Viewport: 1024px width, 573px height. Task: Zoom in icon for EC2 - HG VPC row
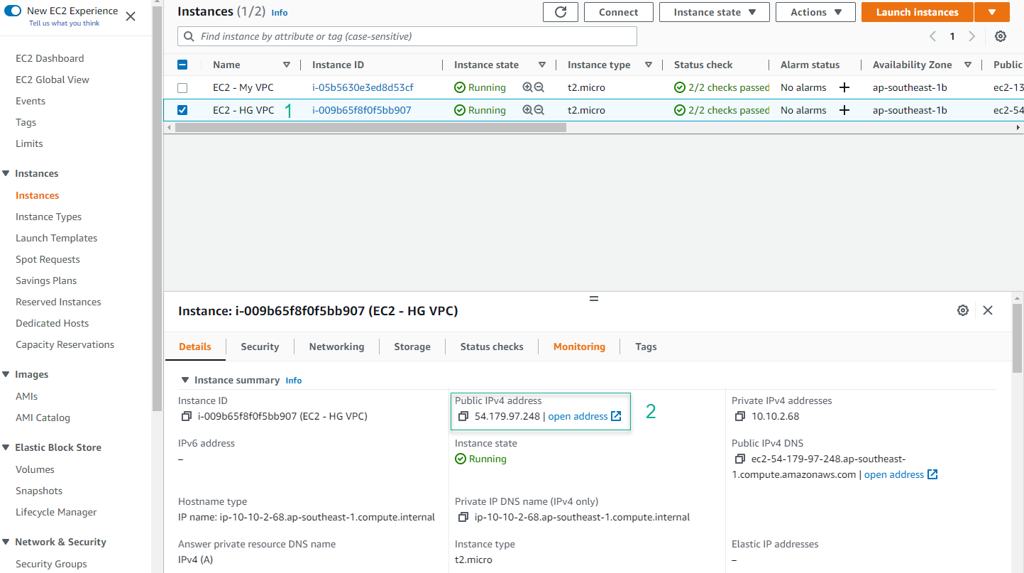click(527, 110)
